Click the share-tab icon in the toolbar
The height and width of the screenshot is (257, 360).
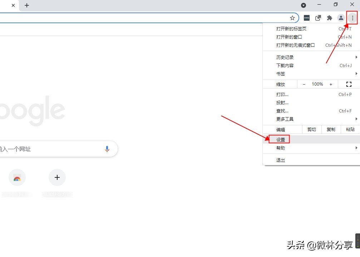point(318,17)
